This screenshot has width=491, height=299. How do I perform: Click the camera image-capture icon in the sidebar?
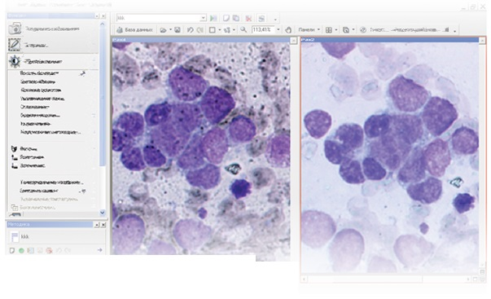click(15, 29)
